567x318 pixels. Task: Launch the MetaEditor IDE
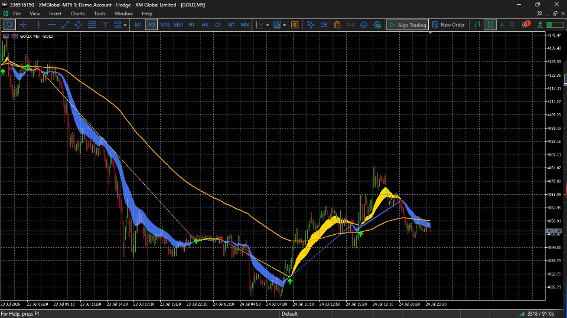[x=324, y=25]
